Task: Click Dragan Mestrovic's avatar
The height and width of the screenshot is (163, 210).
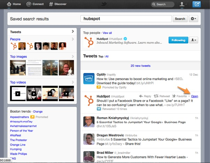Action: tap(89, 139)
